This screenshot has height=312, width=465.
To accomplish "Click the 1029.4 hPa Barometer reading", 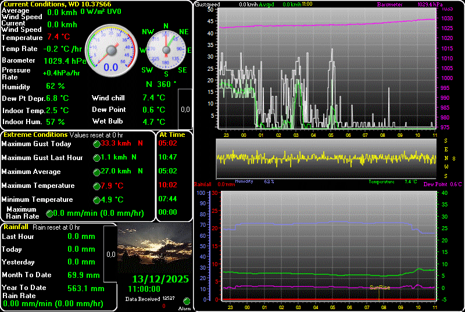I will 64,60.
